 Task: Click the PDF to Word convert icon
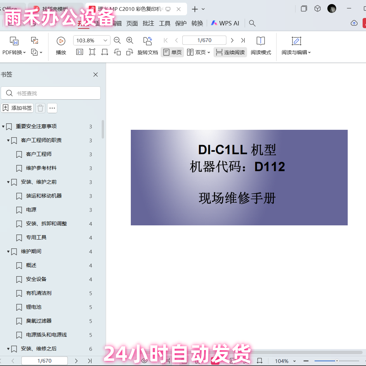click(14, 41)
